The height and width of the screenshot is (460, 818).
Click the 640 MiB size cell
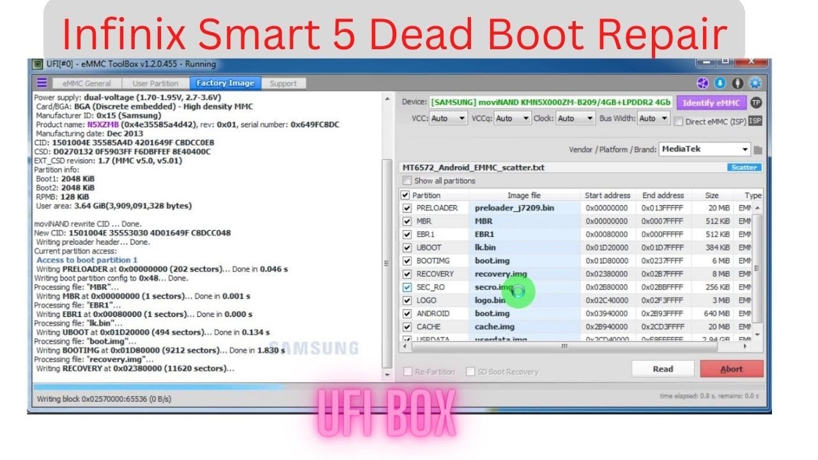[x=716, y=314]
